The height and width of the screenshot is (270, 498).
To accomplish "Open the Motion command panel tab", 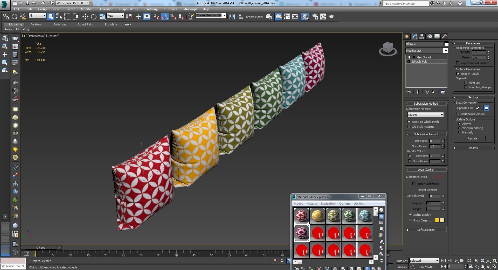I will pyautogui.click(x=430, y=36).
